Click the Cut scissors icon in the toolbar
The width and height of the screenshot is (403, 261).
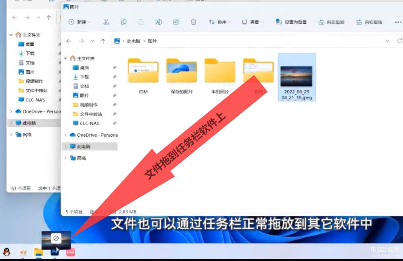[x=106, y=22]
